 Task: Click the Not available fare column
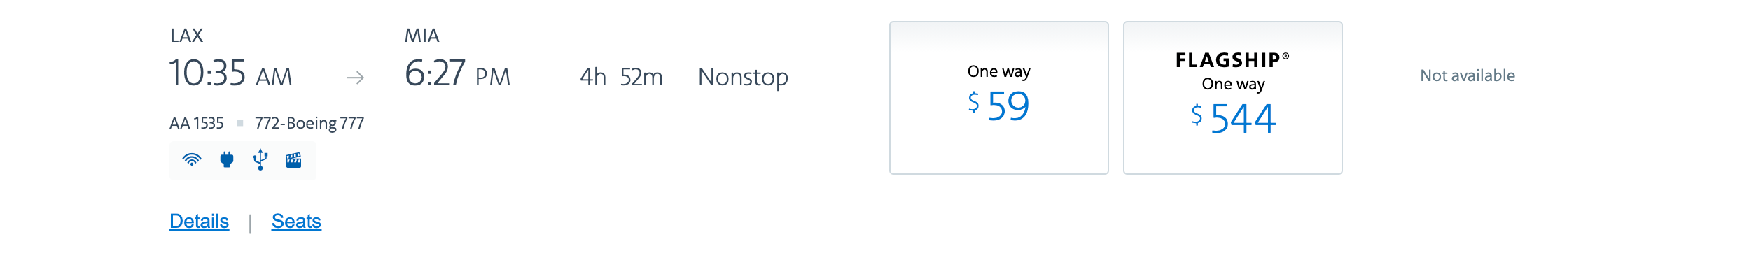1468,75
